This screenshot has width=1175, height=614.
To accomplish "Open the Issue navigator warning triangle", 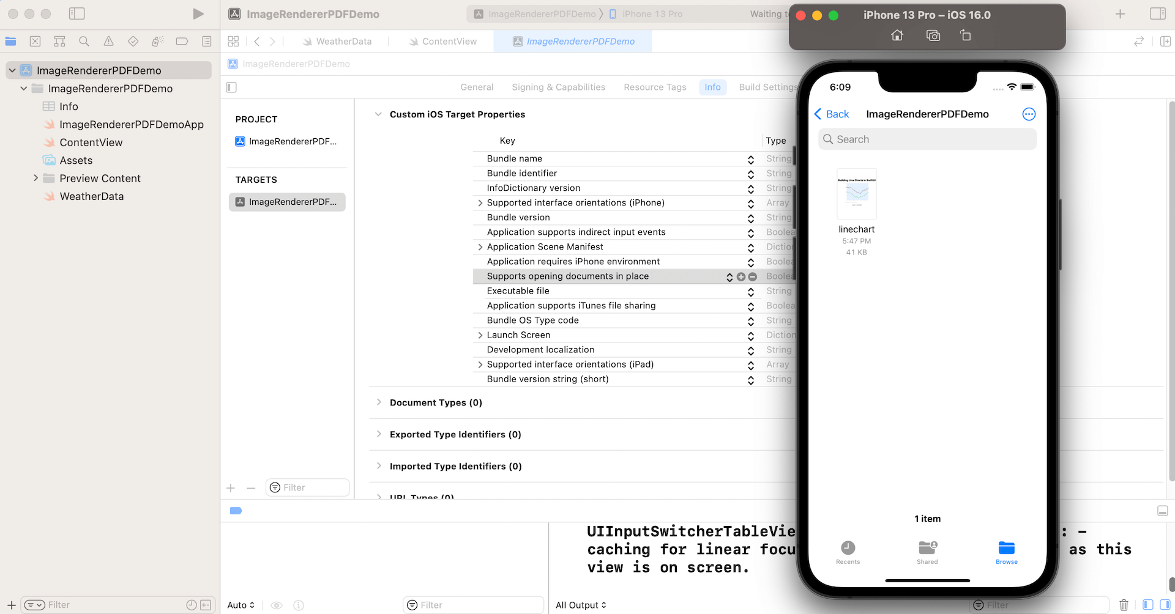I will (x=108, y=42).
